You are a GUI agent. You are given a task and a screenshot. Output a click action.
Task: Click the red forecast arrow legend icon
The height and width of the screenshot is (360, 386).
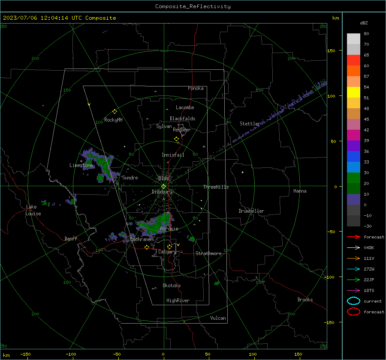click(x=353, y=237)
